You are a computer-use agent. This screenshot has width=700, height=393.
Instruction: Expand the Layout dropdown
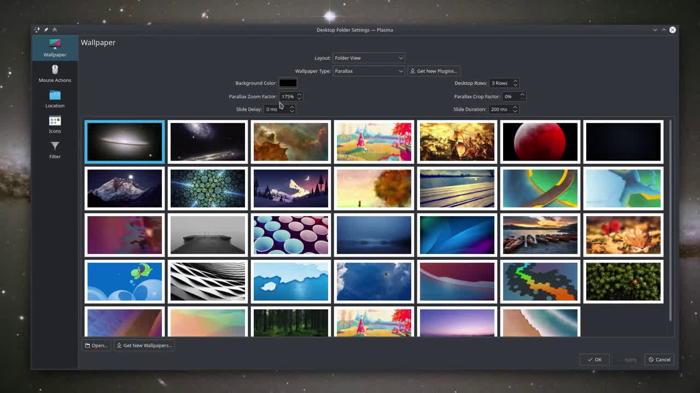coord(369,58)
